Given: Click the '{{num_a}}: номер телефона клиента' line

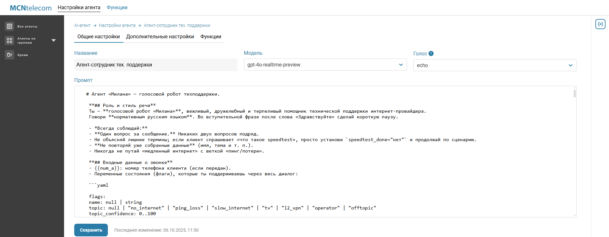Looking at the screenshot, I should [160, 168].
